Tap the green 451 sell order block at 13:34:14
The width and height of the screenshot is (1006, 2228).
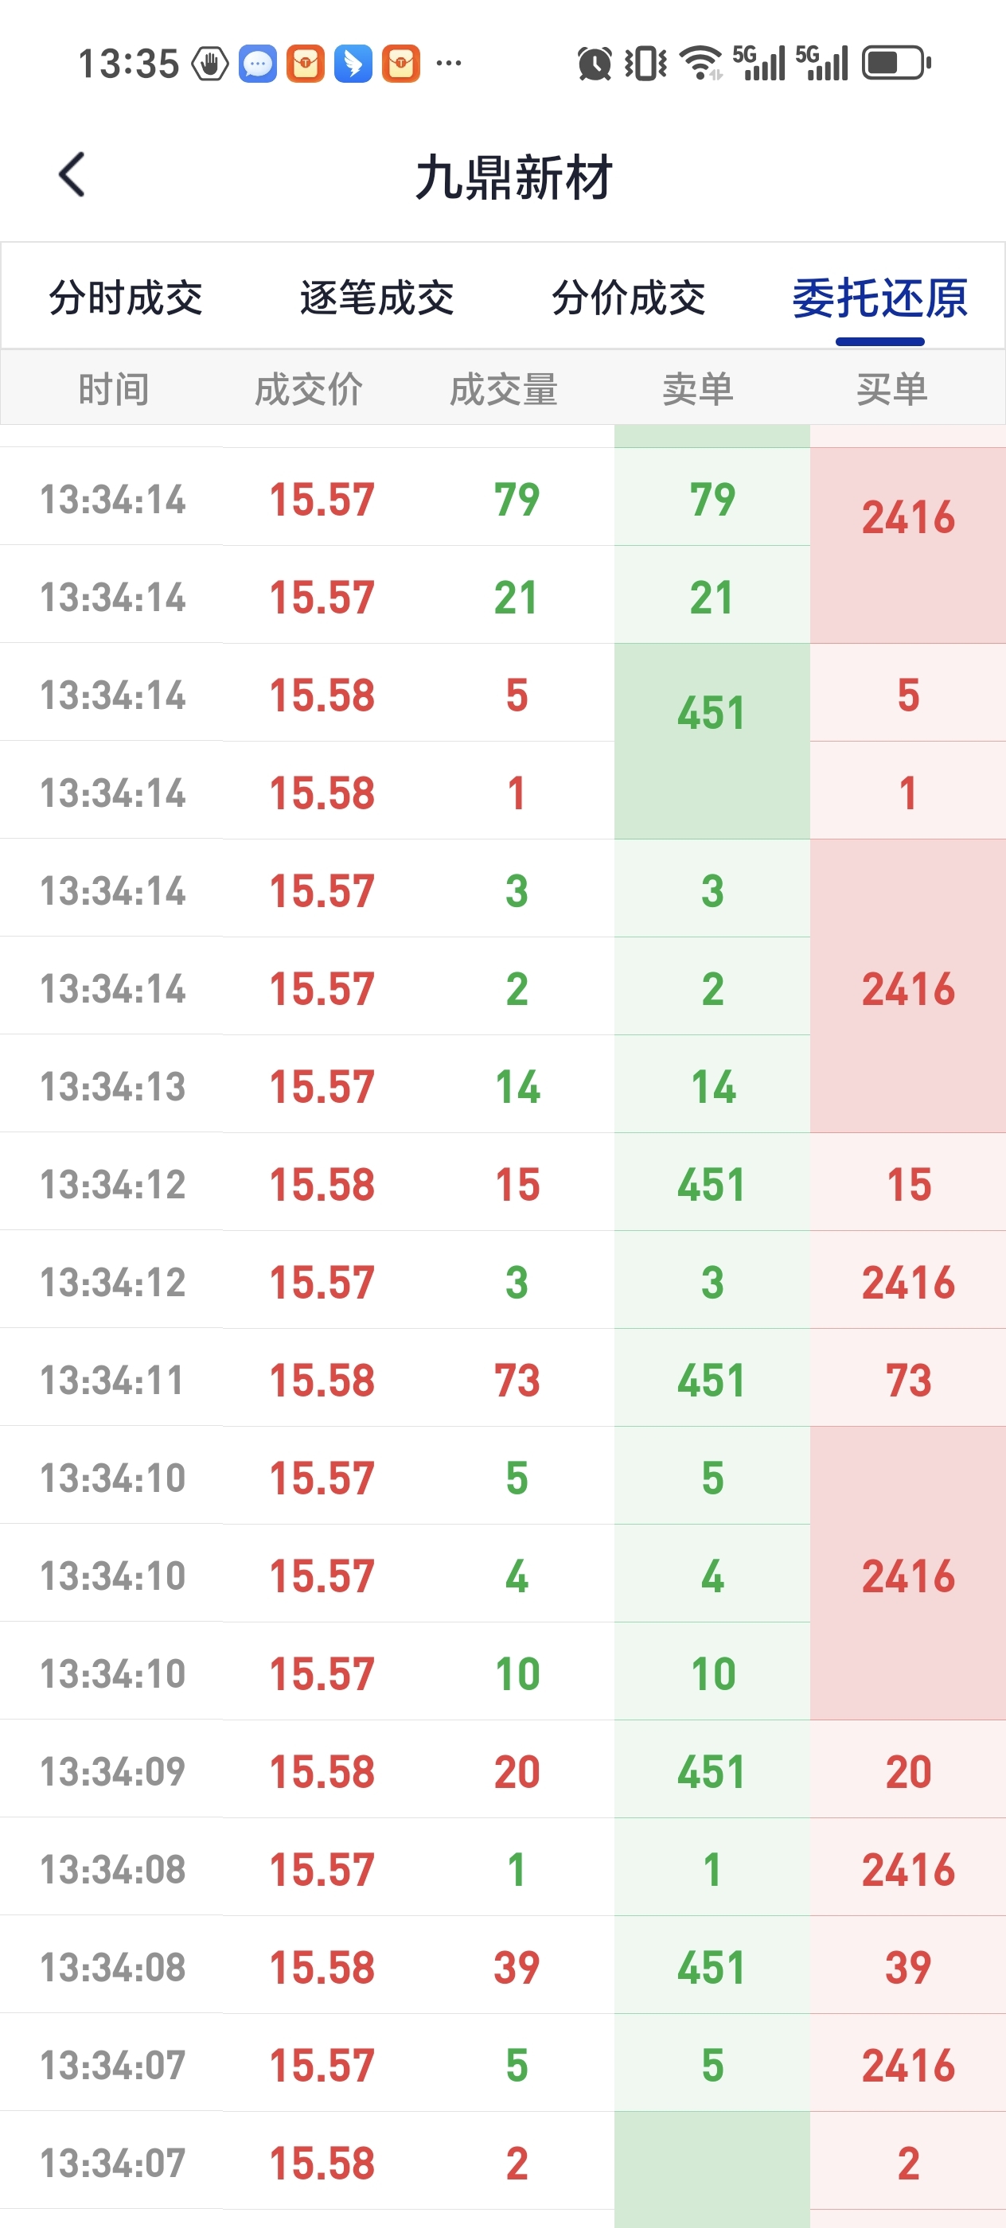(712, 714)
